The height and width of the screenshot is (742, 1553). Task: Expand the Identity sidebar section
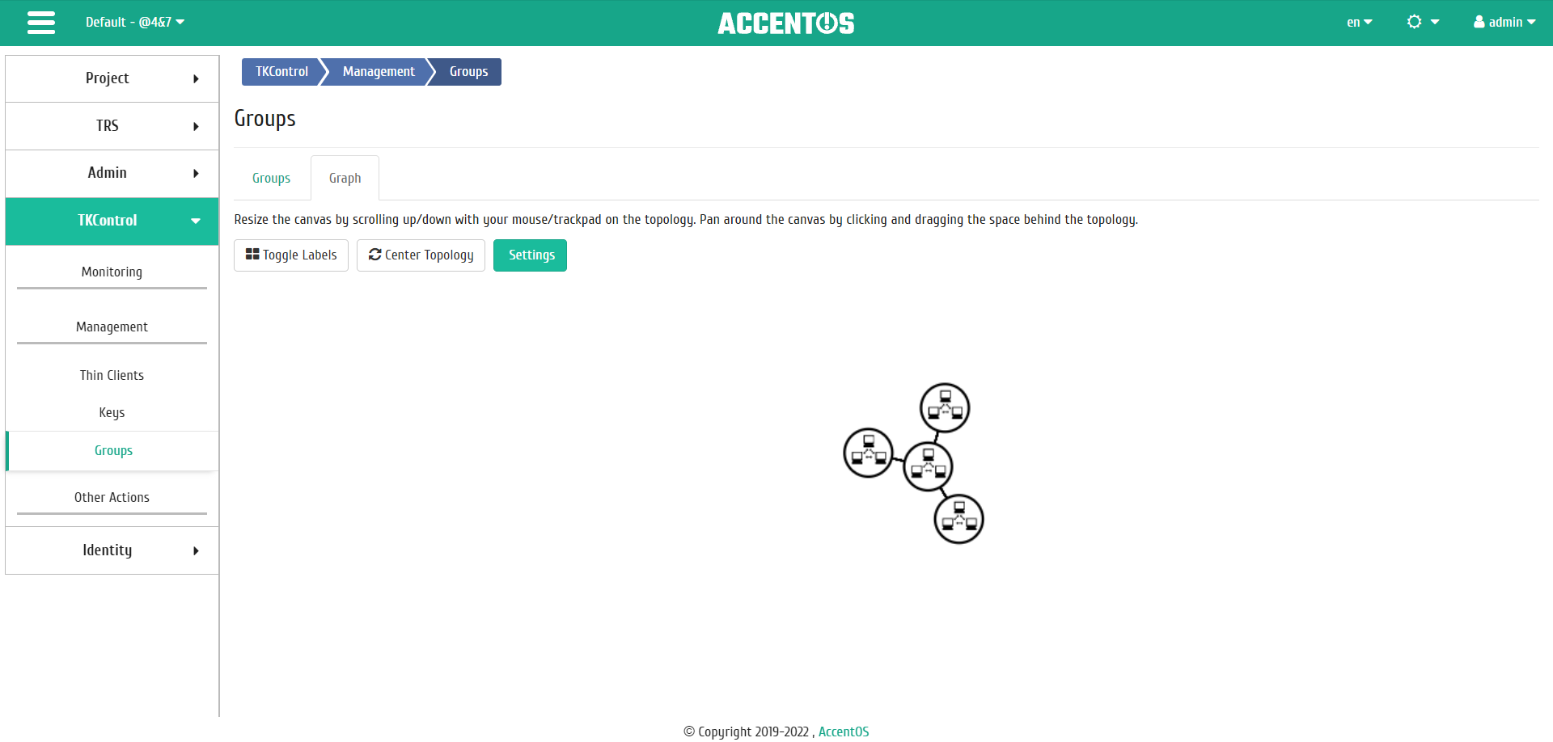pos(112,550)
